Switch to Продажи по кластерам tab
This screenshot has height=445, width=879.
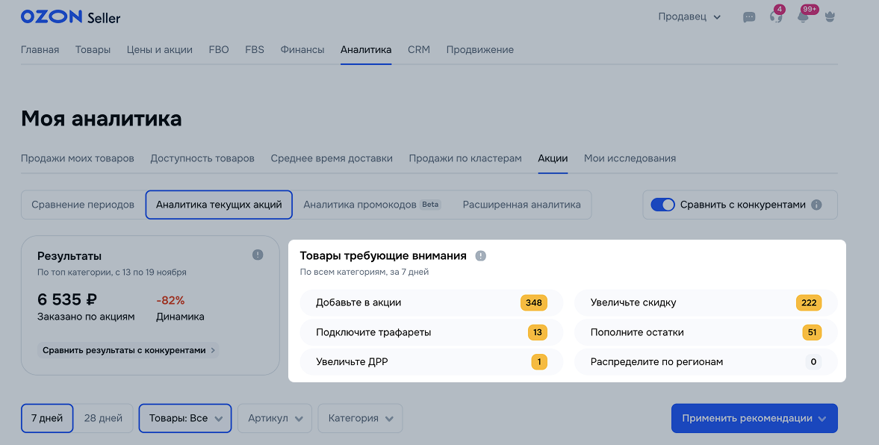(x=465, y=158)
